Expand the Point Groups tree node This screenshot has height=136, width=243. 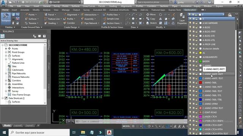tap(6, 52)
